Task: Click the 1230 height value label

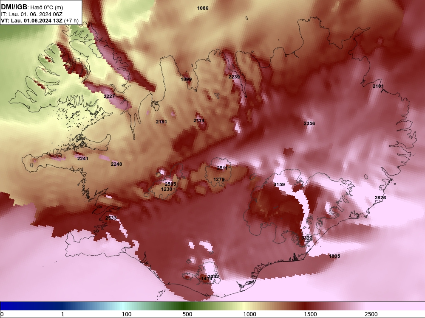Action: click(x=167, y=189)
